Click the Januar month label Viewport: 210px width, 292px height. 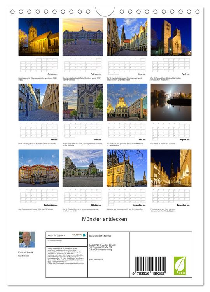tap(52, 74)
